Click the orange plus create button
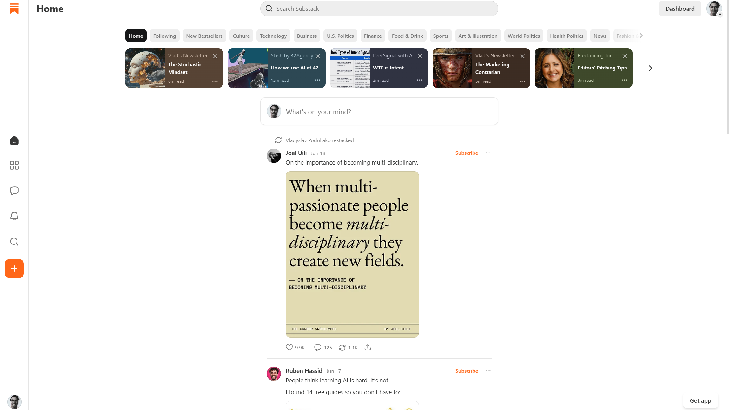The width and height of the screenshot is (730, 410). (14, 269)
